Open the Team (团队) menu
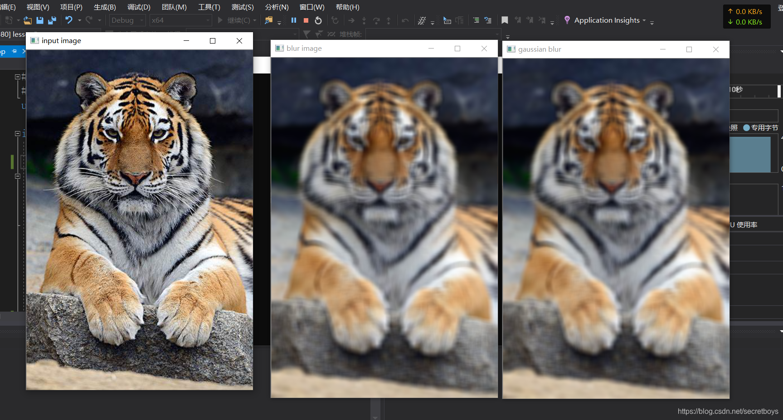783x420 pixels. [174, 7]
